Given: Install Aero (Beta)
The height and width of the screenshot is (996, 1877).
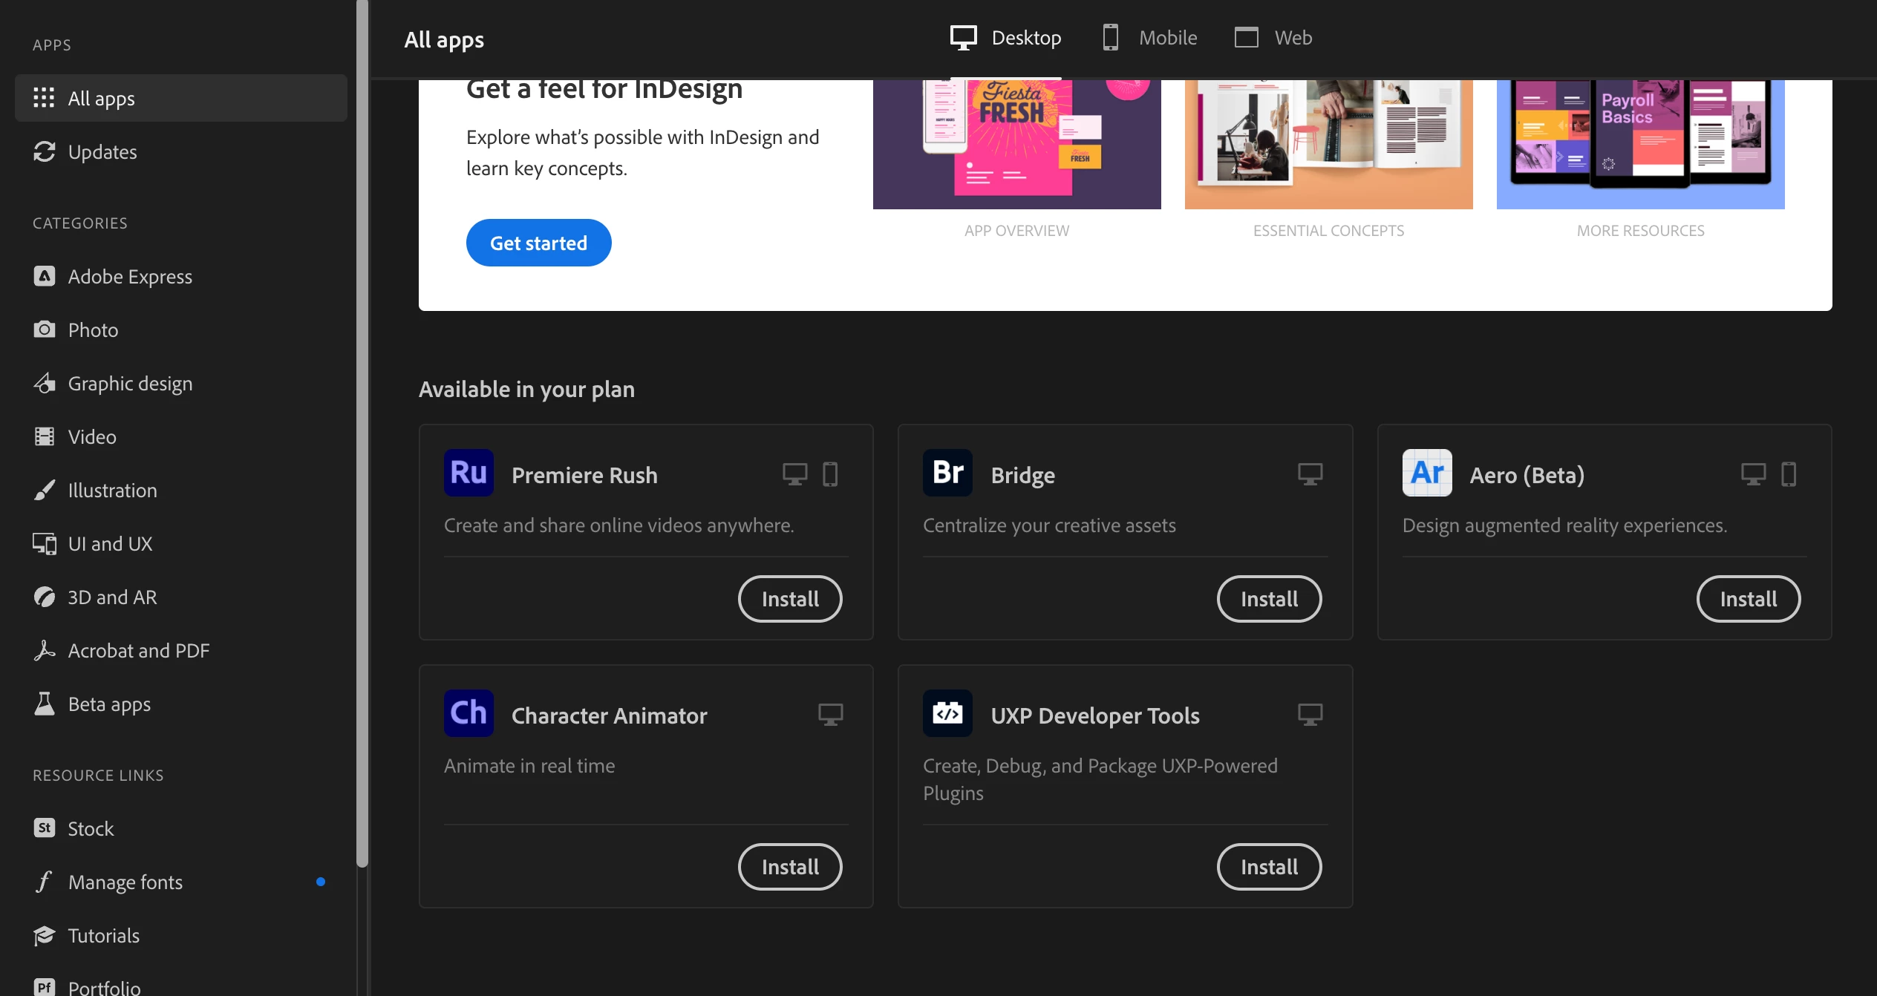Looking at the screenshot, I should (x=1748, y=599).
